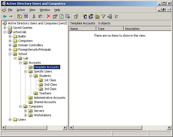Image resolution: width=173 pixels, height=137 pixels.
Task: Open Properties toolbar icon
Action: [55, 16]
